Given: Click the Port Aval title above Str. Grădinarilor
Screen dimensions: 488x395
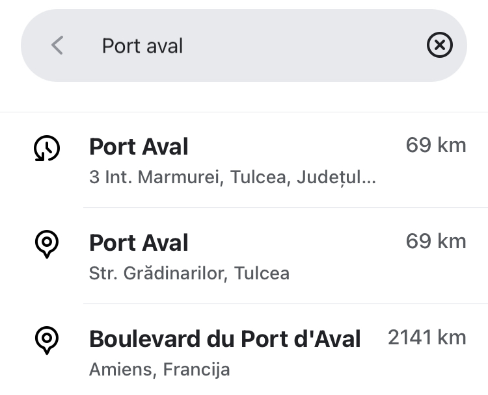Looking at the screenshot, I should (139, 243).
